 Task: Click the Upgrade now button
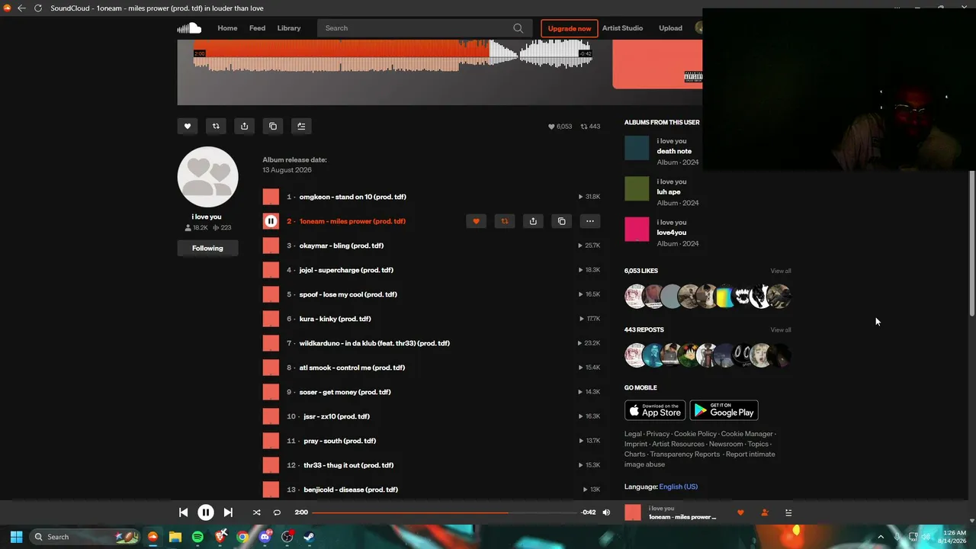tap(570, 28)
